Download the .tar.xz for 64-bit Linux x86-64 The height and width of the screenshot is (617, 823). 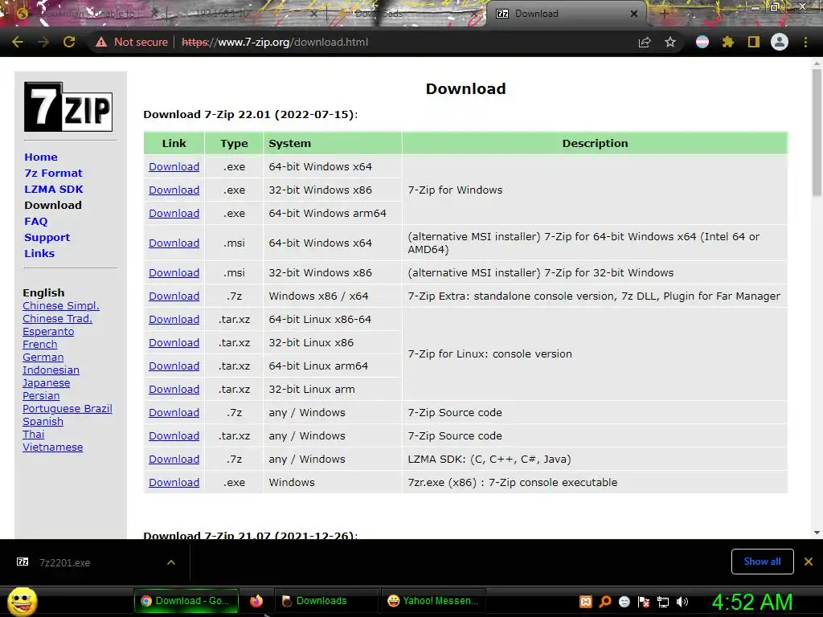tap(174, 320)
